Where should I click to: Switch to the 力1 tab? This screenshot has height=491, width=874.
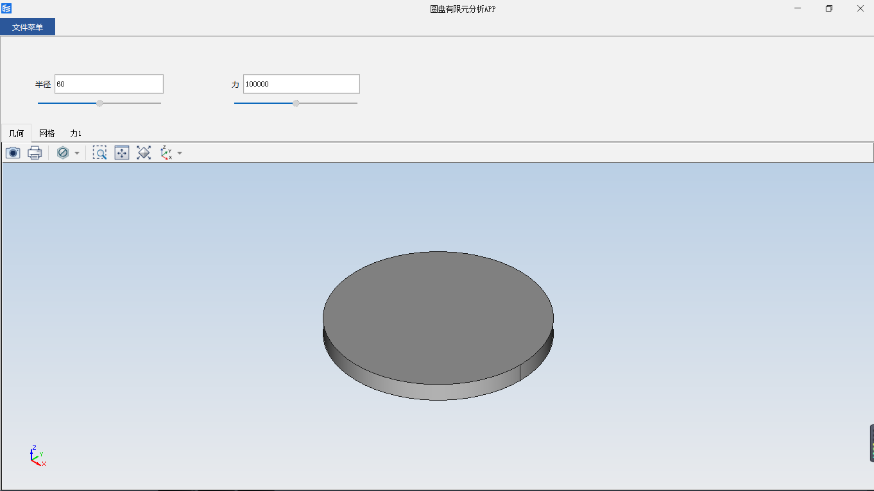tap(76, 133)
